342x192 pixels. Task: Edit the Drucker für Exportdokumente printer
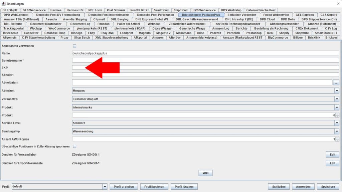pos(332,163)
